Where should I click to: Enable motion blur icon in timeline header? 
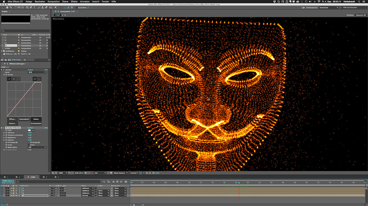[121, 182]
